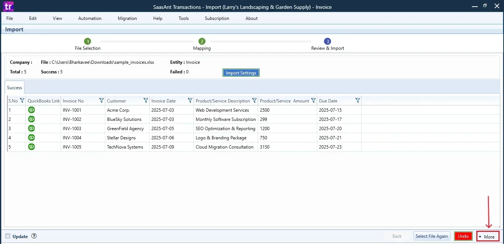Open the Automation menu
Screen dimensions: 504x244
90,18
